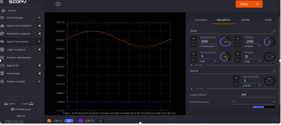Image resolution: width=281 pixels, height=125 pixels.
Task: Decrease Phase with minus button
Action: pyautogui.click(x=238, y=60)
